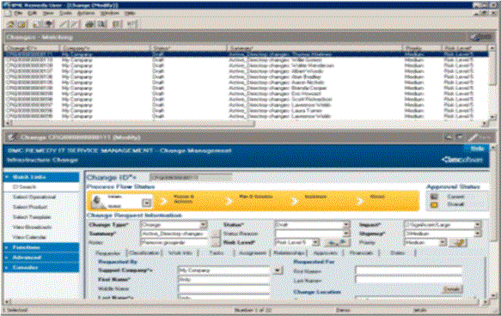Click the View Calendar link
Viewport: 501px width, 316px height.
coord(29,238)
